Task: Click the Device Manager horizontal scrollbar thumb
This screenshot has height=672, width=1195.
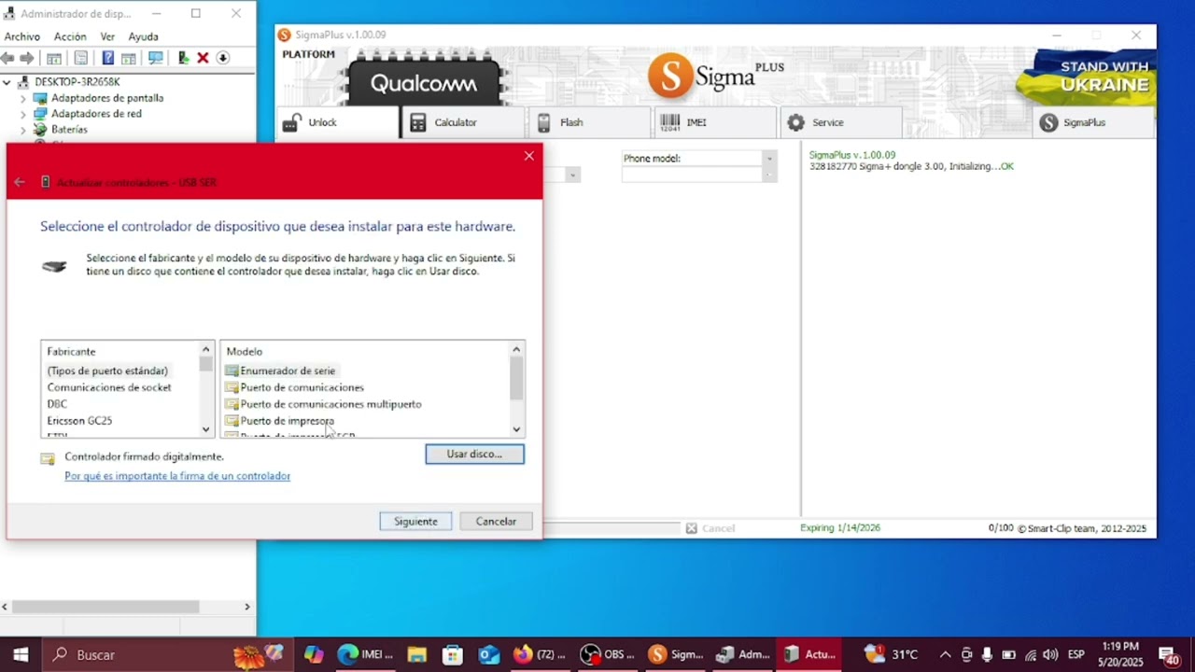Action: (105, 607)
